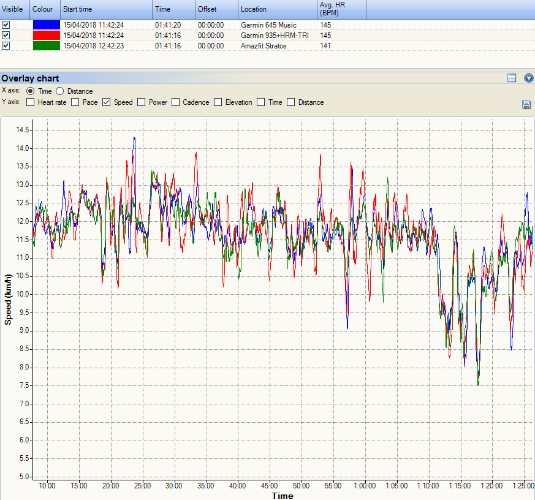The width and height of the screenshot is (535, 500).
Task: Check the Elevation option
Action: tap(218, 102)
